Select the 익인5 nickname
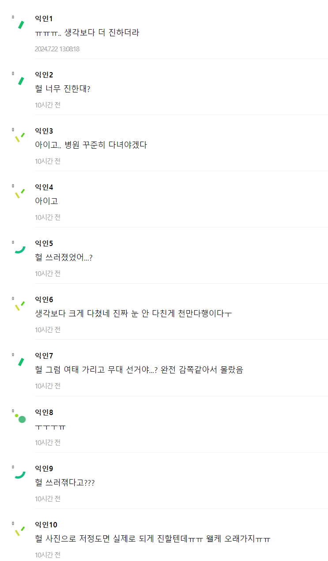 44,243
